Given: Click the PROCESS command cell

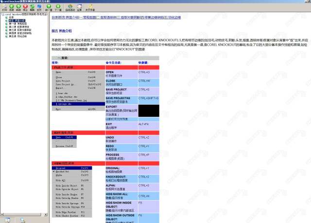Looking at the screenshot, I should pos(121,157).
